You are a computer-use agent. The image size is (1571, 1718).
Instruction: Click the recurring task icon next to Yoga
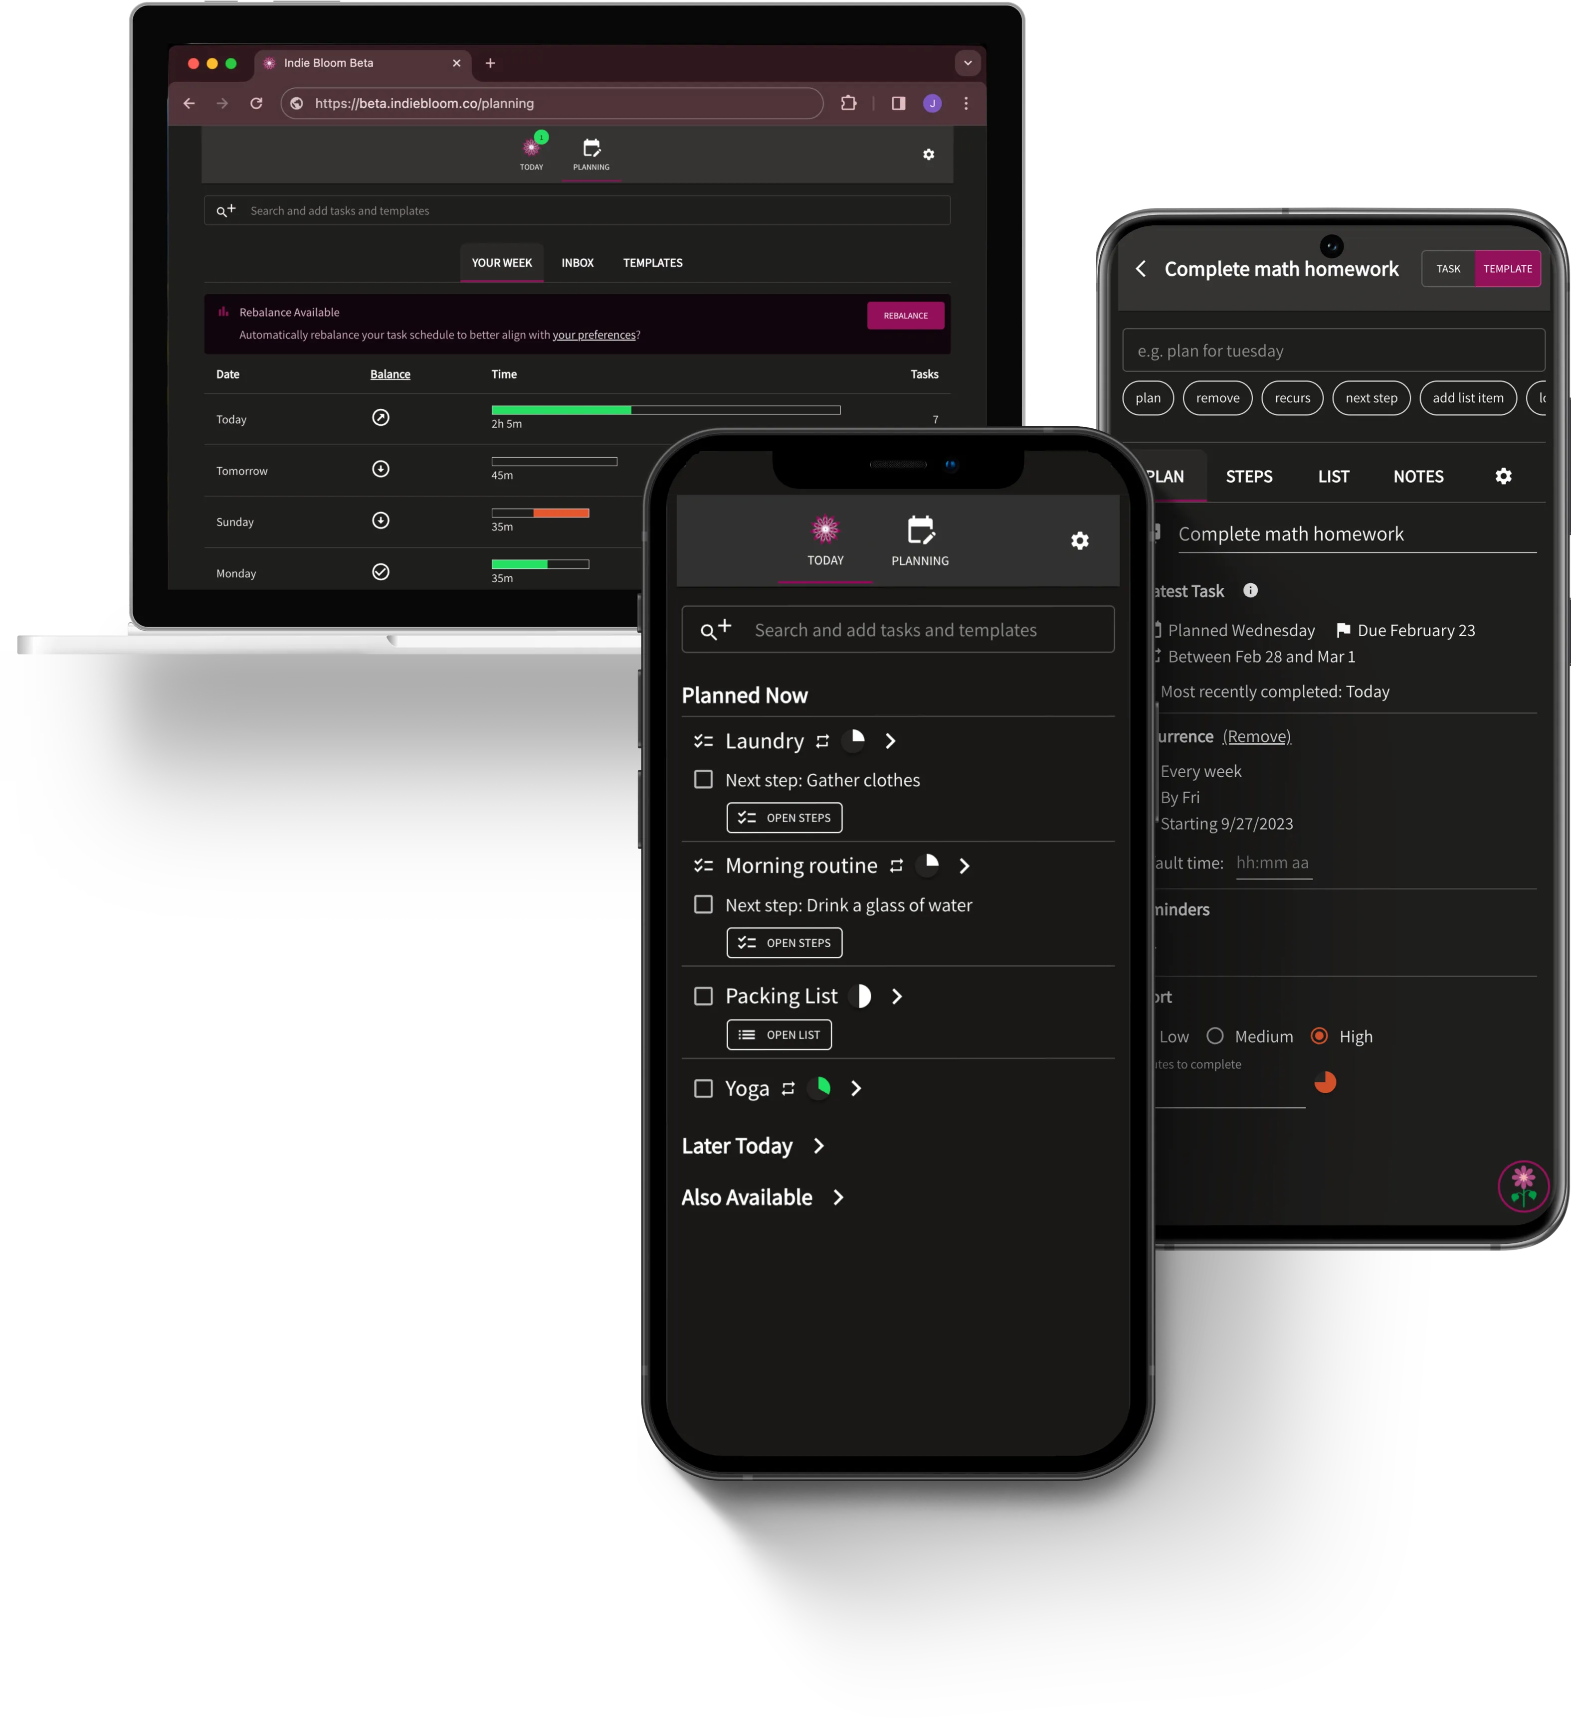pos(788,1088)
